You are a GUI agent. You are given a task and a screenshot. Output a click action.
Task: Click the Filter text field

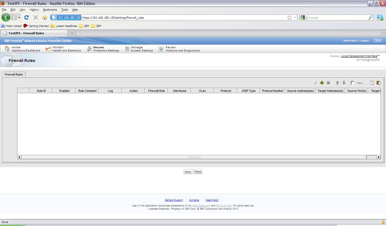[361, 83]
